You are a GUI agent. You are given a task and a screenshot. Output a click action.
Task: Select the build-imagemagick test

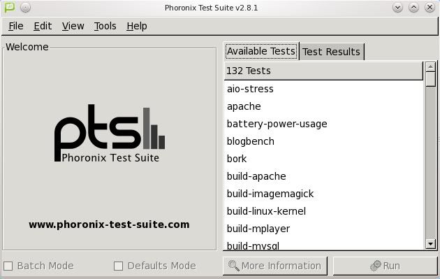(323, 194)
